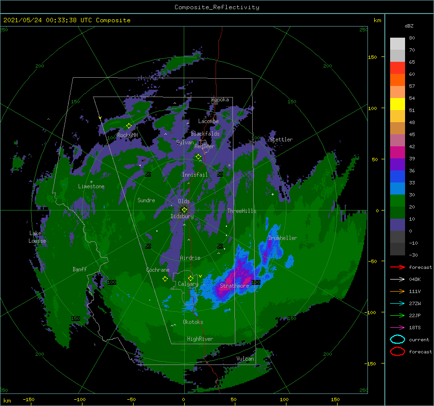Pick the magenta swatch in dBZ scale
Image resolution: width=434 pixels, height=406 pixels.
point(397,153)
